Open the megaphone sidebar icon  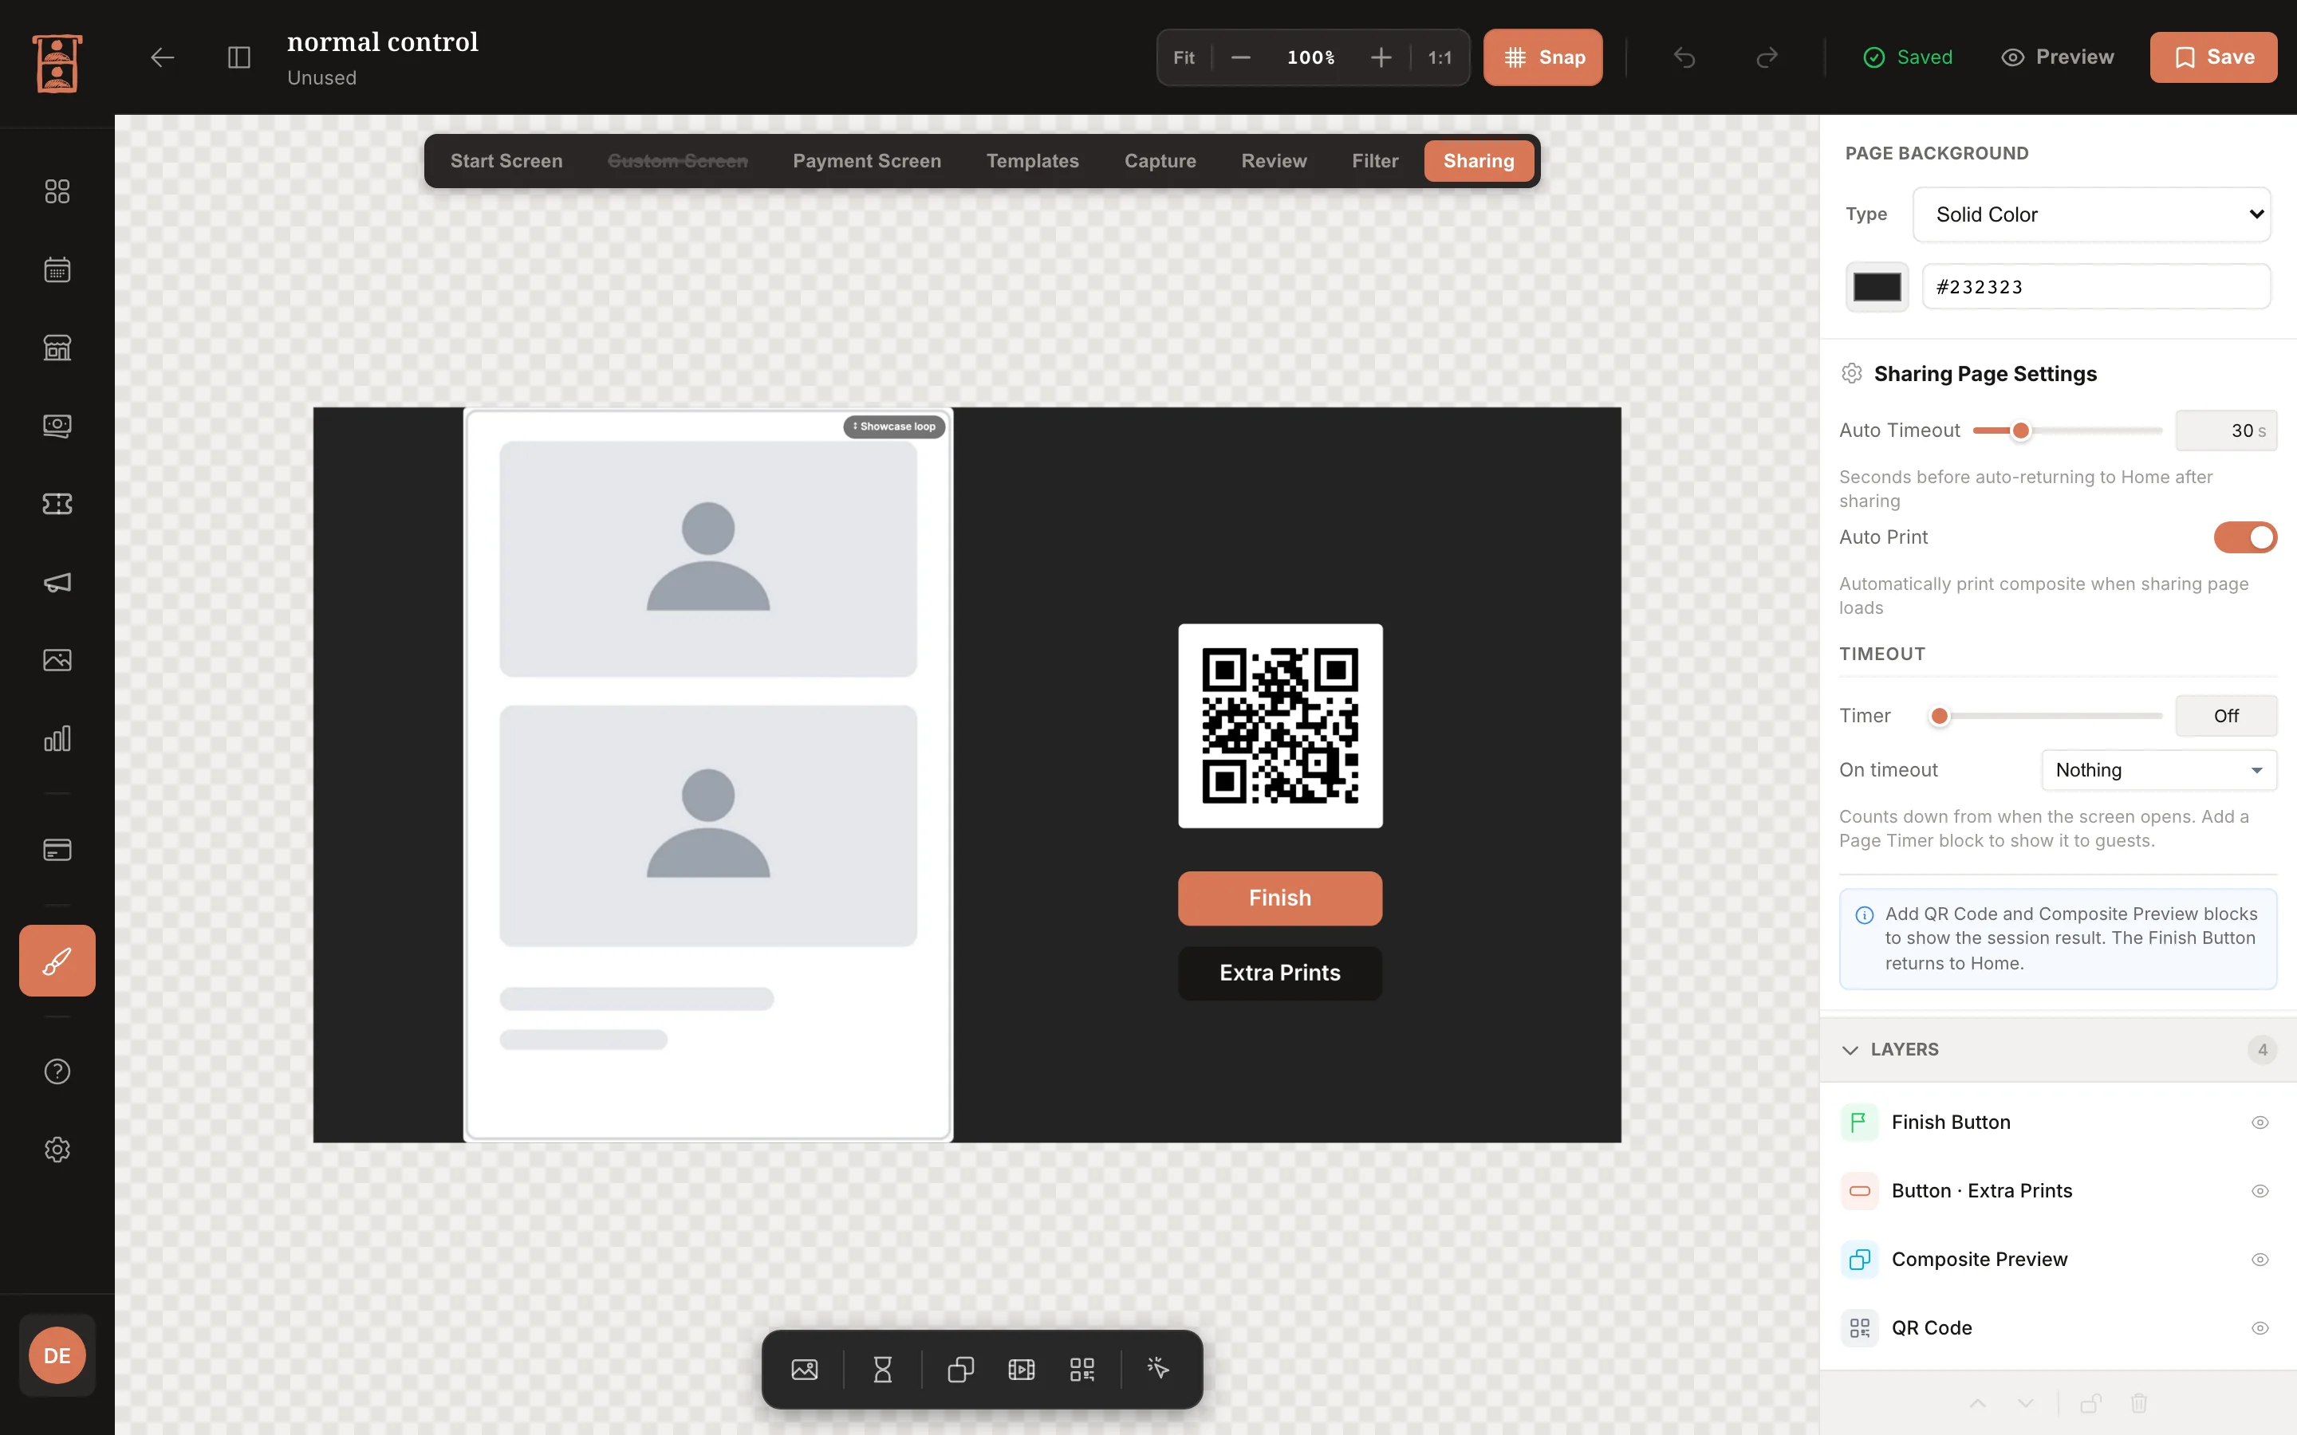57,582
